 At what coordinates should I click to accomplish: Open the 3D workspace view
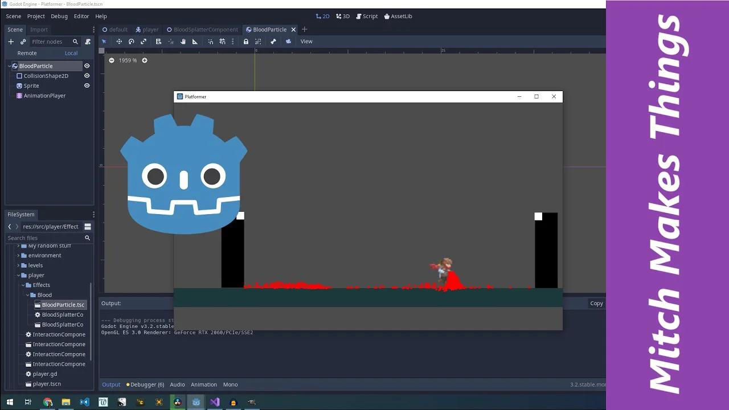pos(342,16)
